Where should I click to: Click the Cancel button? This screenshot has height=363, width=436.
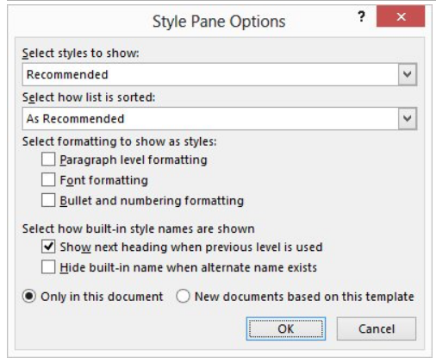pos(377,329)
